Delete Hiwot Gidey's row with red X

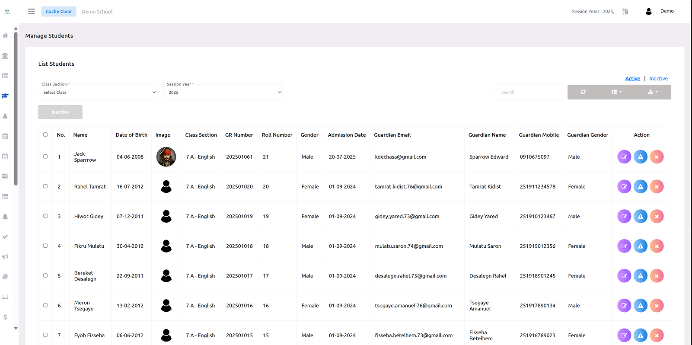pos(657,217)
